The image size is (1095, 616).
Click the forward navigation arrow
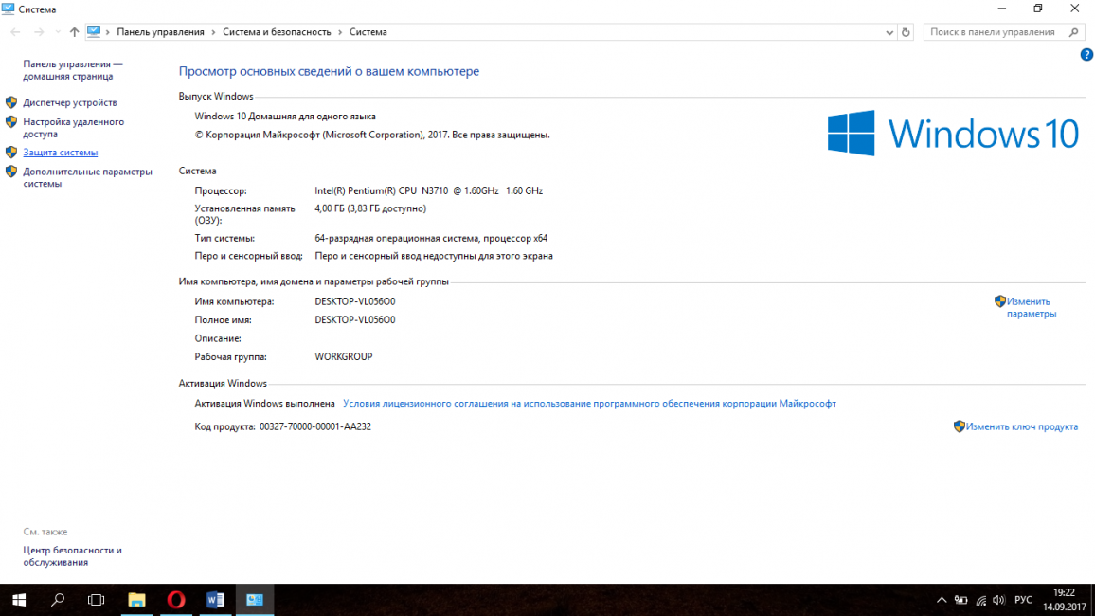pos(39,32)
